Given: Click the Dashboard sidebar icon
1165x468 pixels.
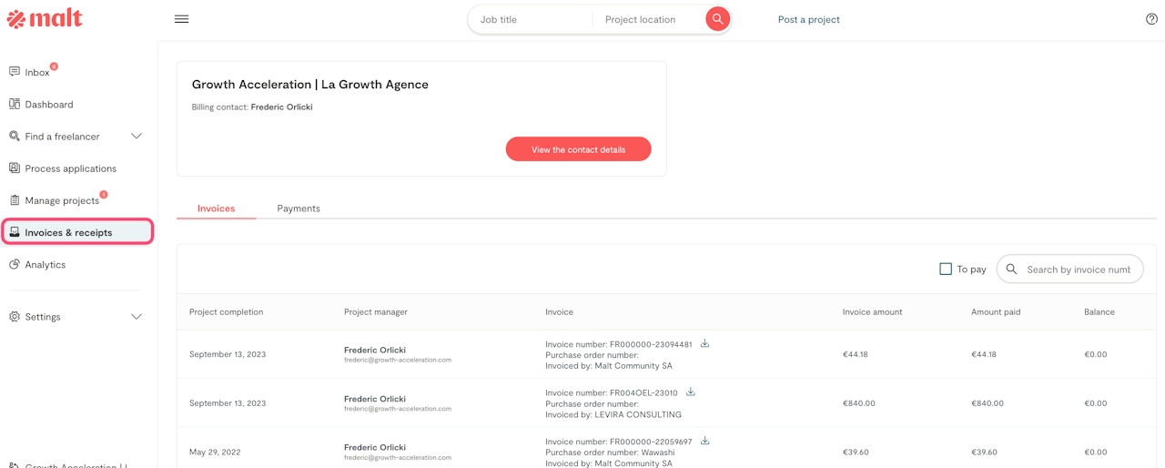Looking at the screenshot, I should [15, 104].
